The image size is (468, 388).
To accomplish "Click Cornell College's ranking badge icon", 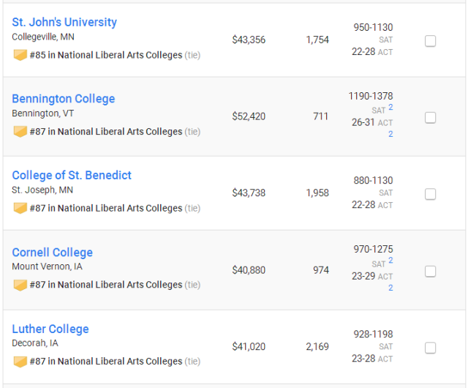I will 20,285.
